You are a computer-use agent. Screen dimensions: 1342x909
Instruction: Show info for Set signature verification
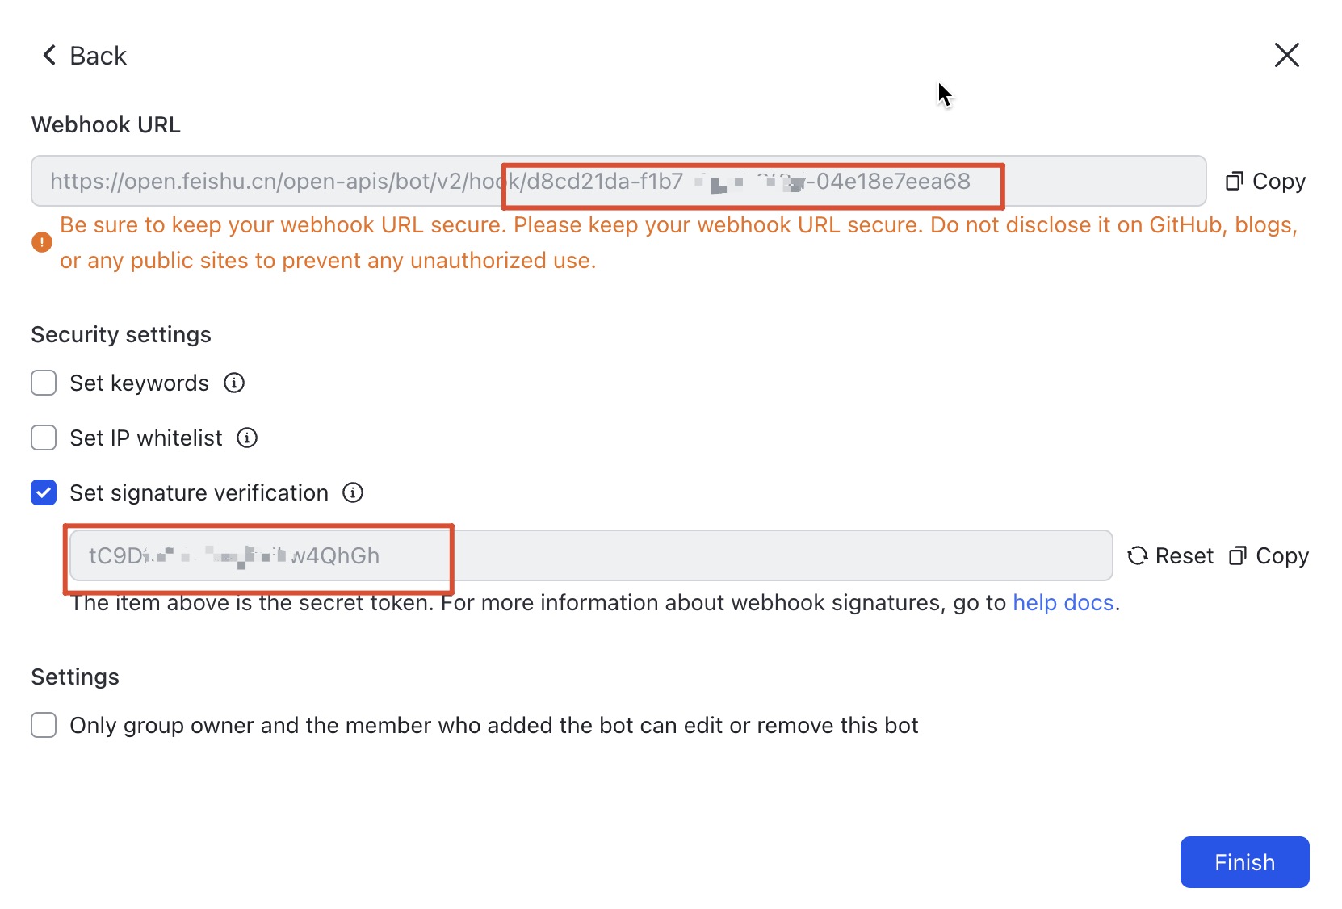[x=353, y=492]
